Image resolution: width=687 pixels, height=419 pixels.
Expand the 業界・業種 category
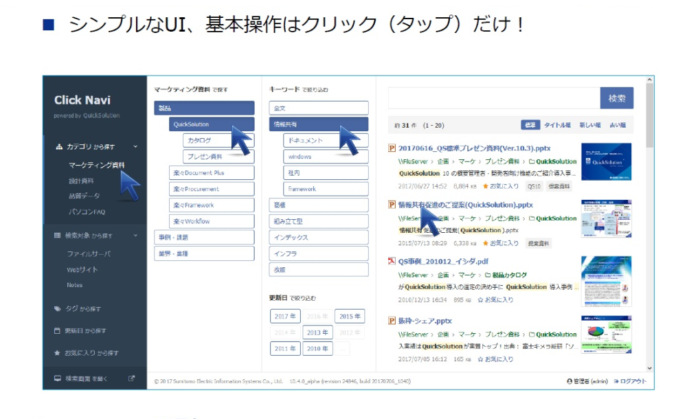tap(204, 253)
